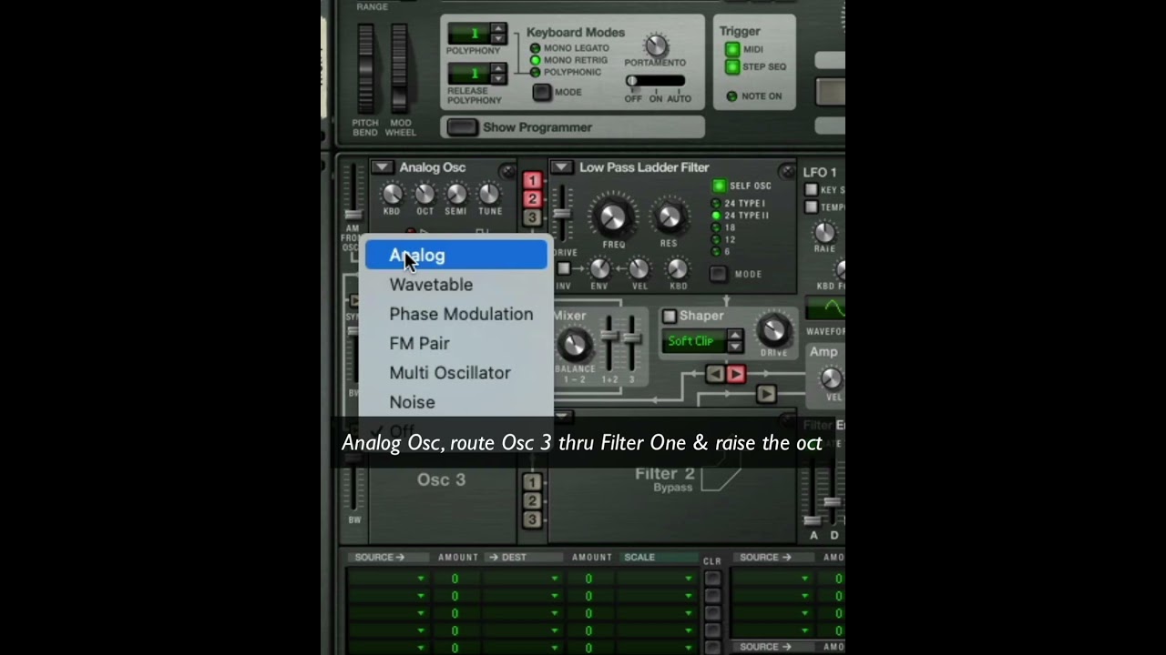Click Osc 1 routing button 2
The image size is (1166, 655).
point(532,199)
